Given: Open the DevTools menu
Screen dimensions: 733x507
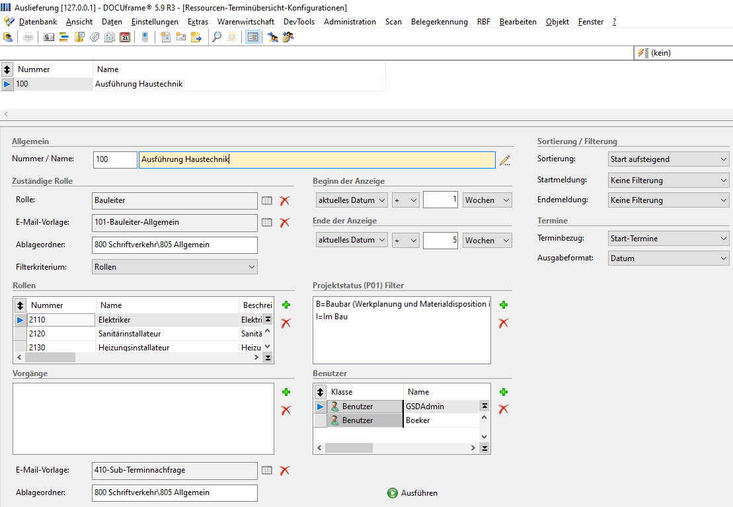Looking at the screenshot, I should click(x=299, y=22).
